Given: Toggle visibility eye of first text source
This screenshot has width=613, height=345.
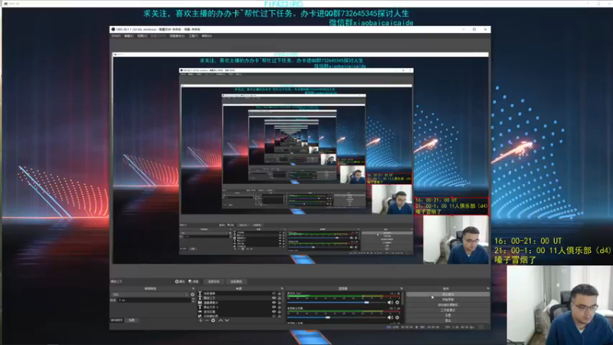Looking at the screenshot, I should pos(274,294).
